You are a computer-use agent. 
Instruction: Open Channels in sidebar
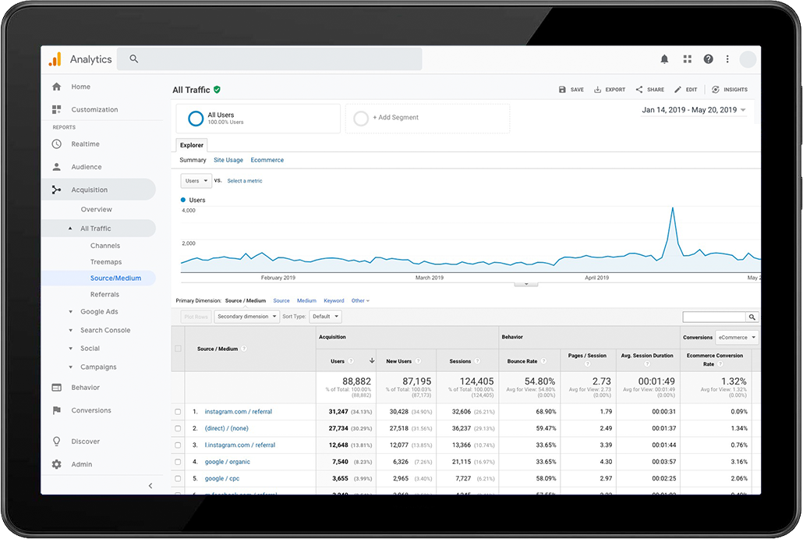[105, 246]
